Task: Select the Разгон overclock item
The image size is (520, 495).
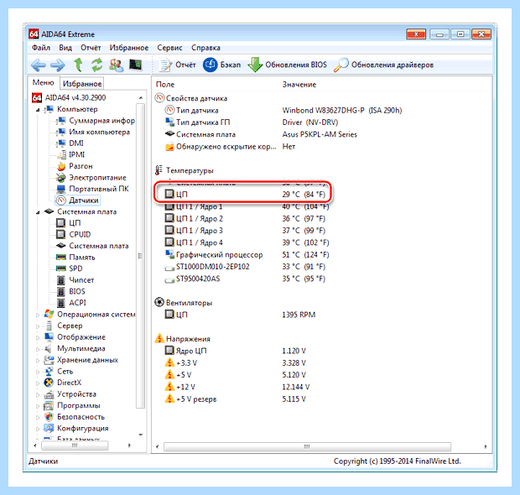Action: point(75,166)
